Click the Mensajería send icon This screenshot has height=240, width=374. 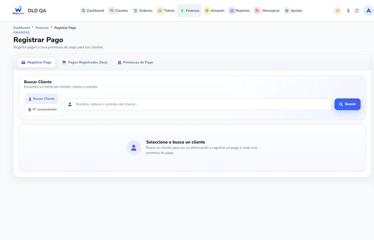257,11
